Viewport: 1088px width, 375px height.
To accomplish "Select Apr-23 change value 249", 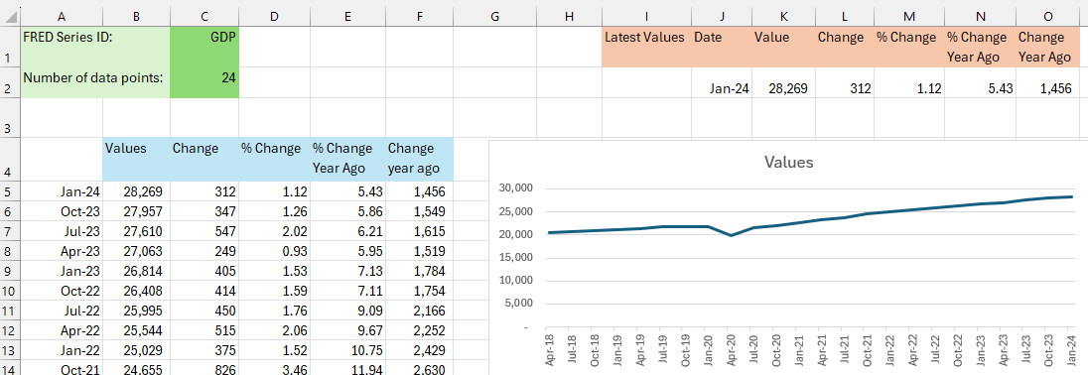I will click(204, 251).
